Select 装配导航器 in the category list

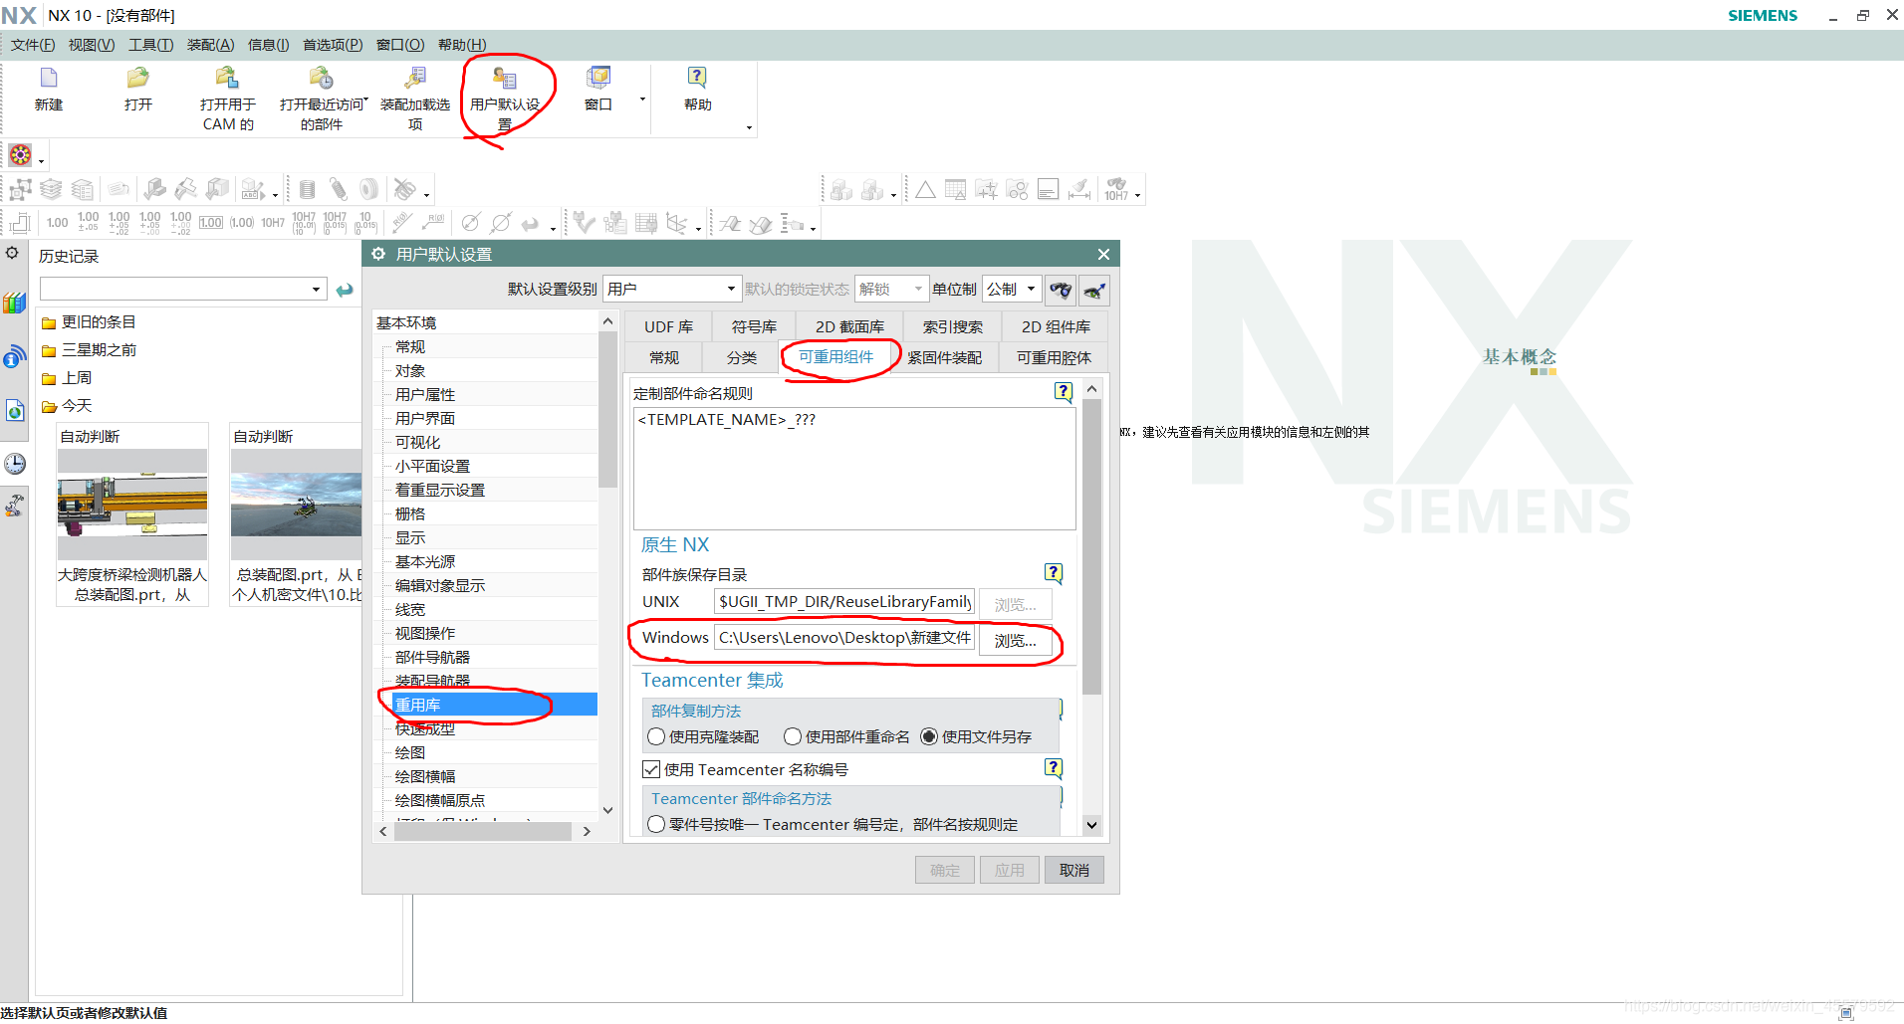[x=432, y=681]
